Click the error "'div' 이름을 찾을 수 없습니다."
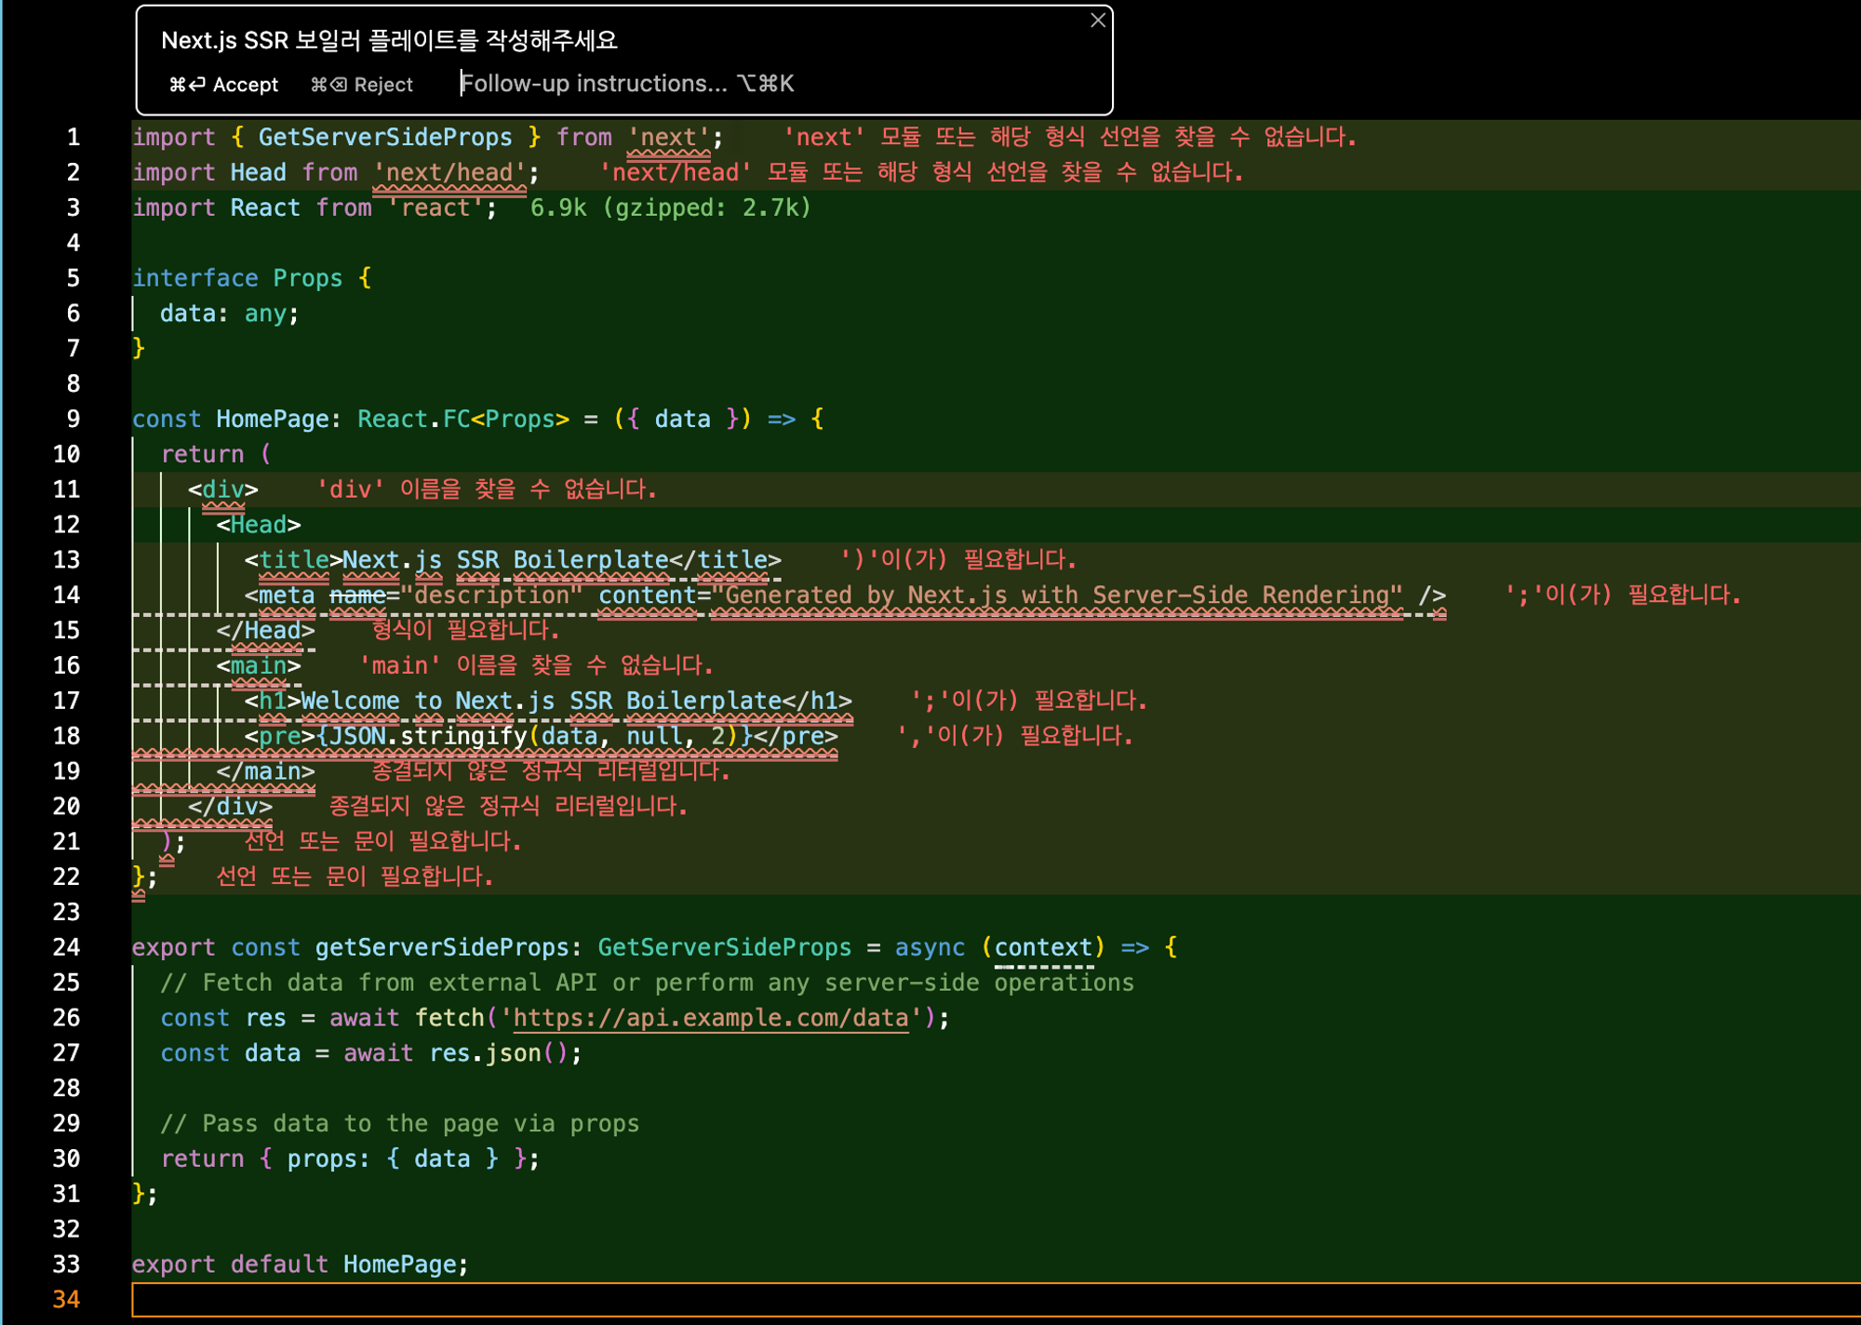This screenshot has height=1325, width=1861. point(487,489)
